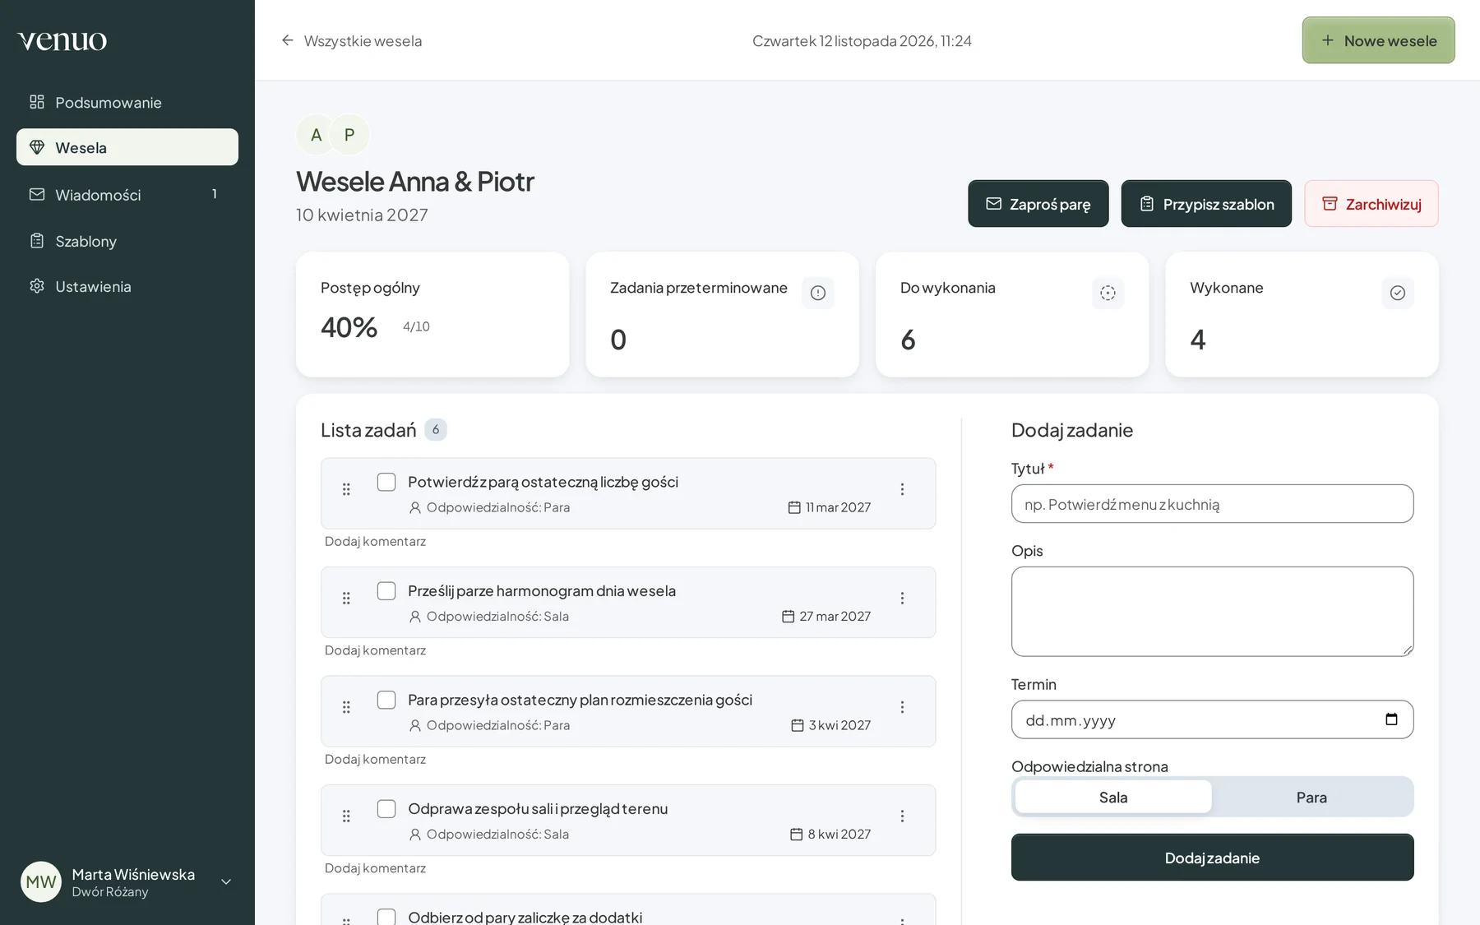This screenshot has width=1480, height=925.
Task: Open more options for Potwierdź z parą task
Action: coord(902,489)
